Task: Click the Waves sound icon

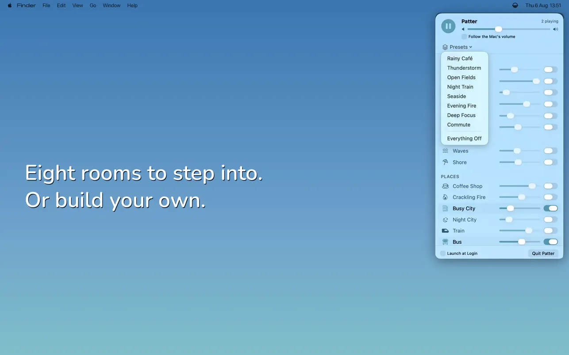Action: pyautogui.click(x=445, y=151)
